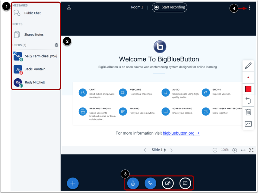Click the USERS (3) header
This screenshot has width=258, height=193.
click(19, 45)
